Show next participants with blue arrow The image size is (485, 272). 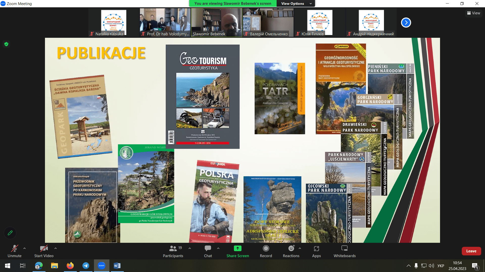(x=406, y=22)
